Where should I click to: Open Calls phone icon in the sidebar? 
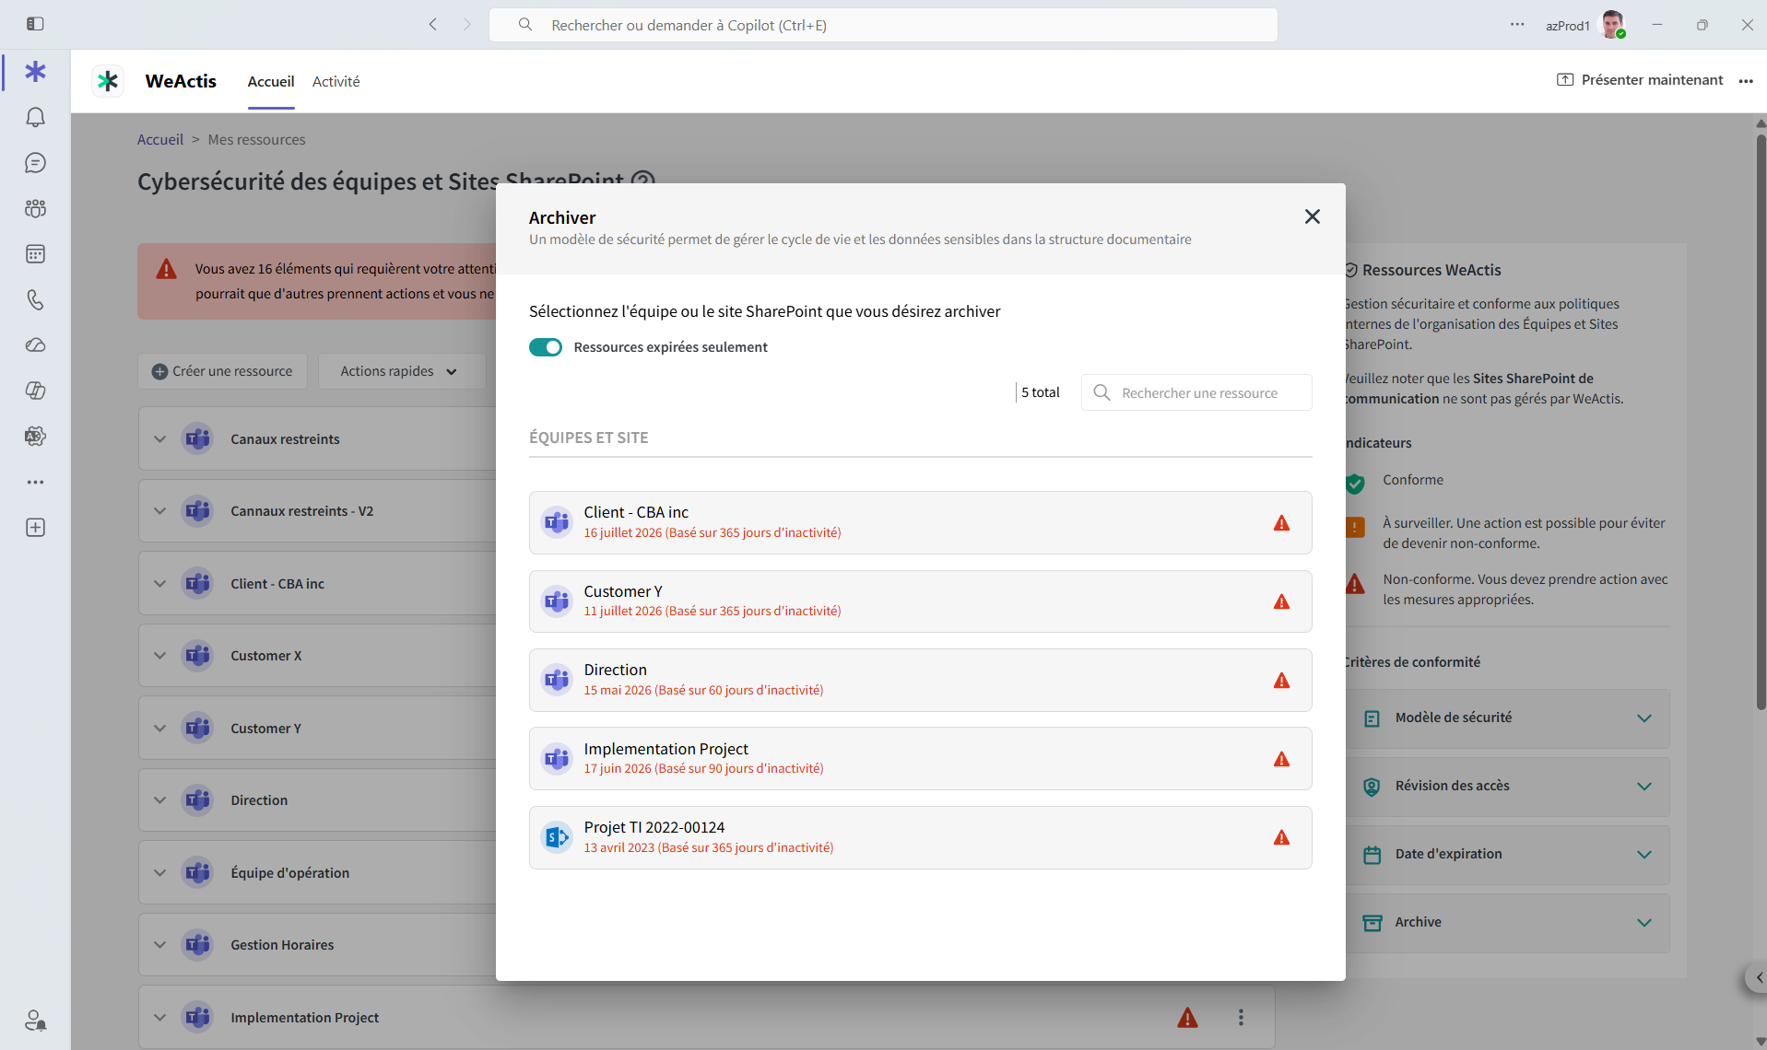pos(35,299)
